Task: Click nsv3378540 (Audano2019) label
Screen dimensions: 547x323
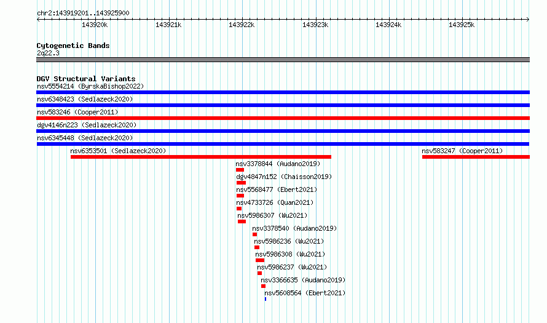Action: point(294,228)
